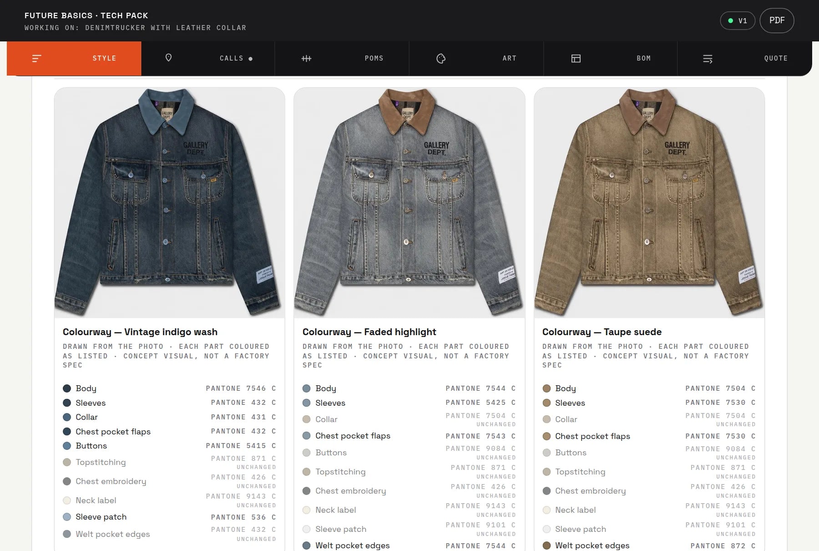The width and height of the screenshot is (819, 551).
Task: Click 'Colourway — Vintage indigo wash' heading
Action: pos(140,332)
